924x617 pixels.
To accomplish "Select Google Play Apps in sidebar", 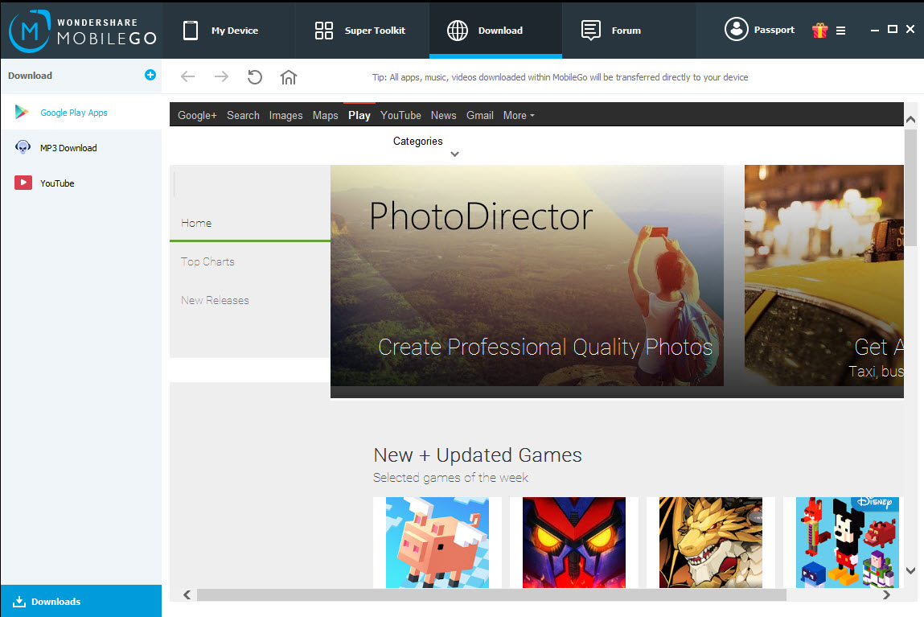I will point(81,113).
